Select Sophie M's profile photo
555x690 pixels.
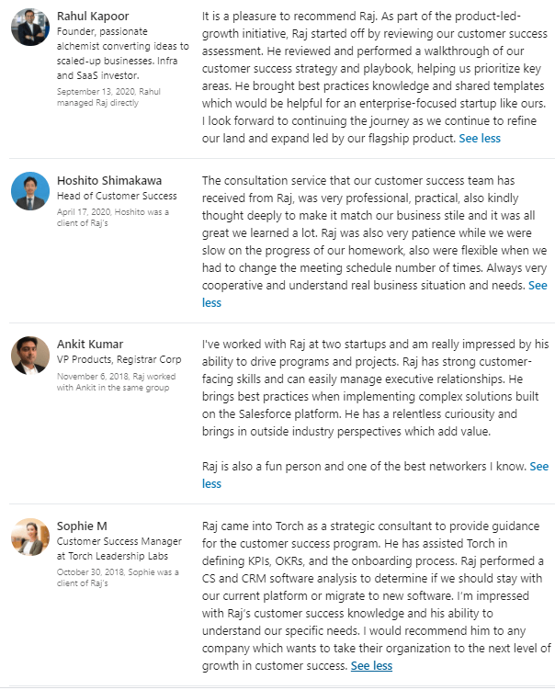point(30,537)
